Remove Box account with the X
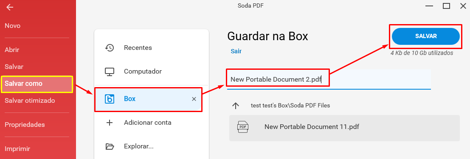The height and width of the screenshot is (159, 470). tap(194, 99)
